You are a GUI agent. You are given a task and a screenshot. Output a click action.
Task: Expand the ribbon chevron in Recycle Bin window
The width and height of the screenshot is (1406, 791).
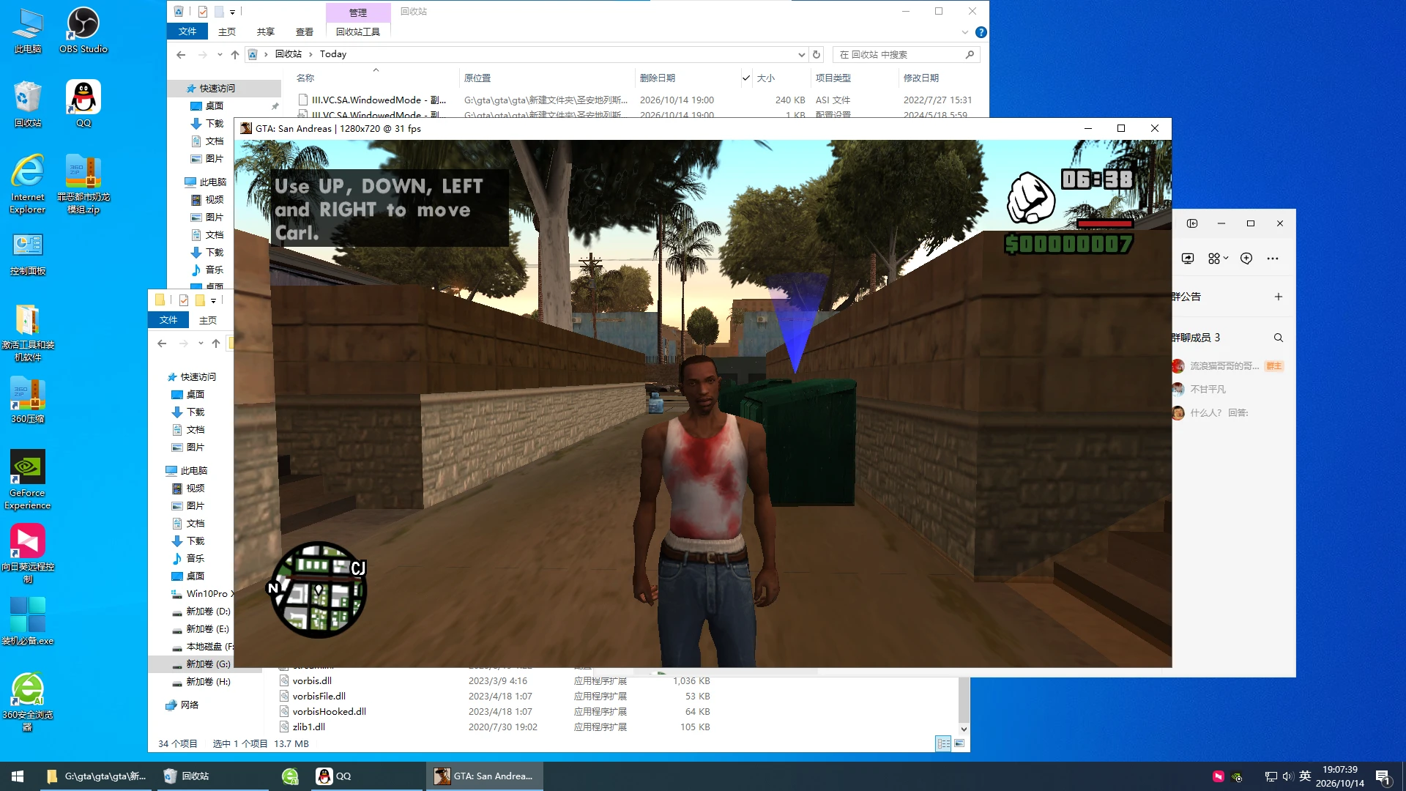pyautogui.click(x=964, y=32)
